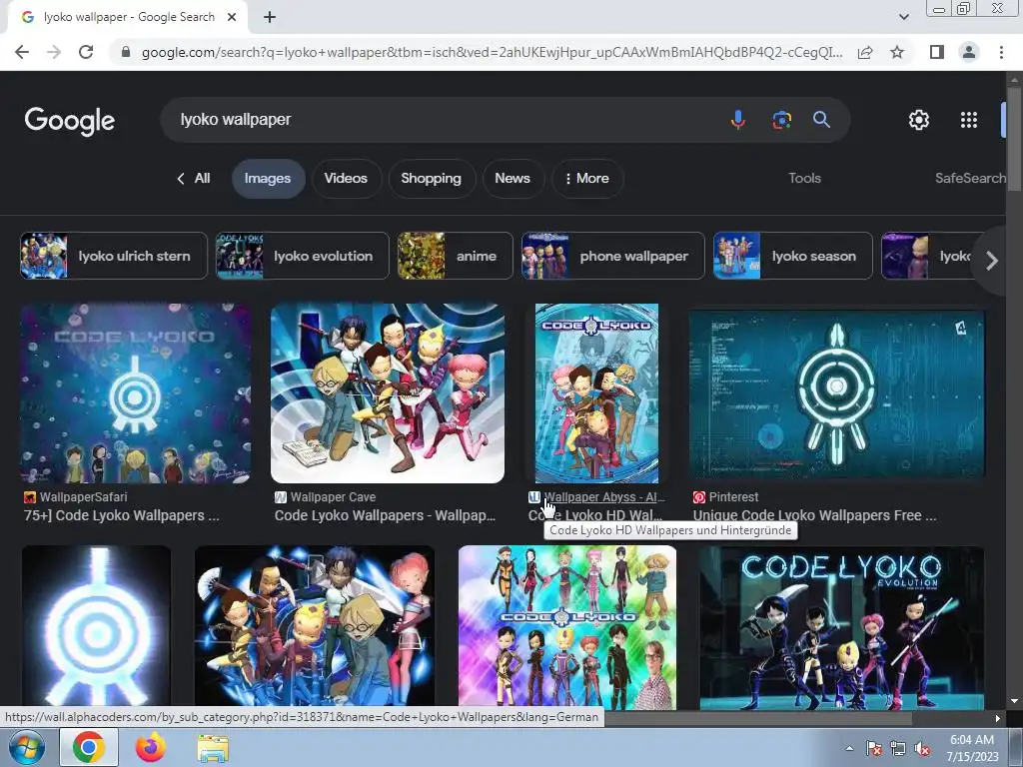
Task: Open the Chrome profile avatar
Action: pos(969,52)
